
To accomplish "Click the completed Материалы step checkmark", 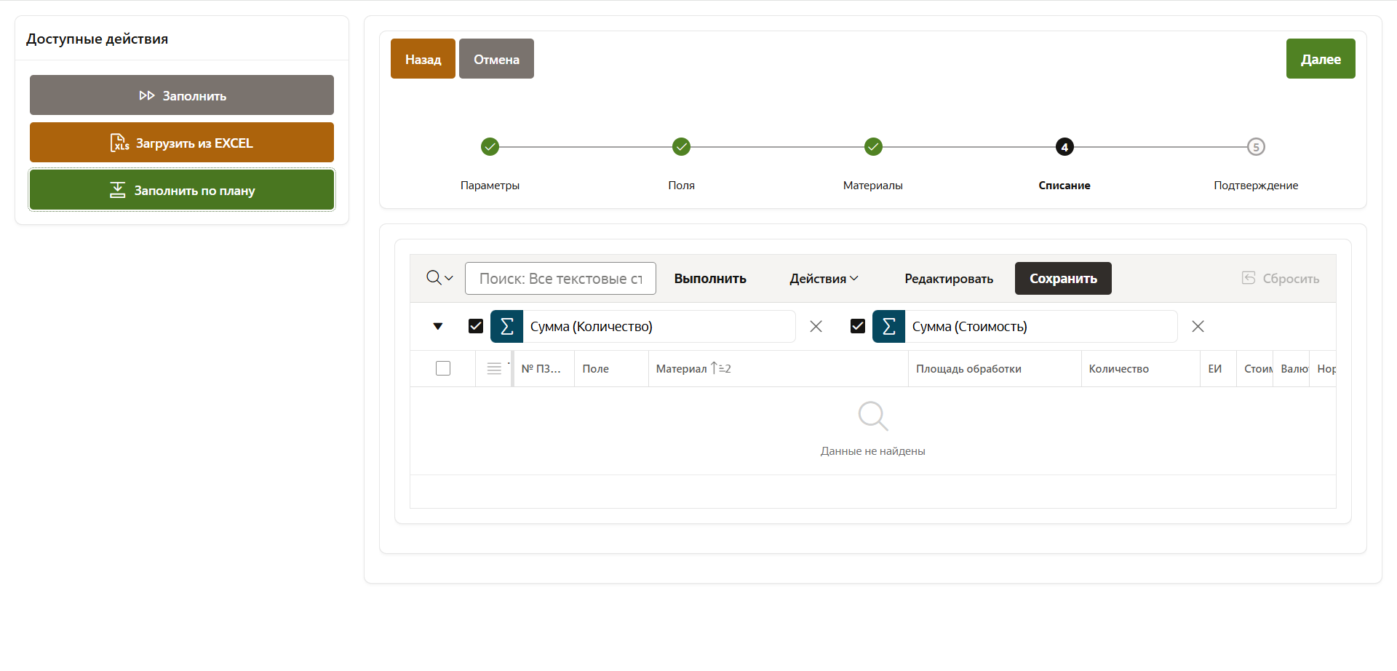I will pyautogui.click(x=873, y=147).
